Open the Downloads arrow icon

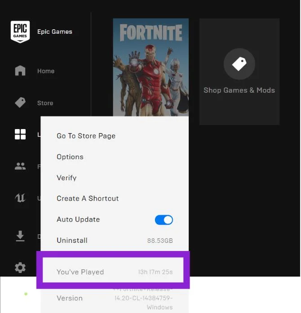coord(20,236)
